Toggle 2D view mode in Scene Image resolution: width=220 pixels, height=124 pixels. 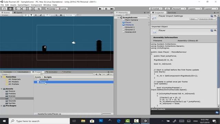point(25,15)
